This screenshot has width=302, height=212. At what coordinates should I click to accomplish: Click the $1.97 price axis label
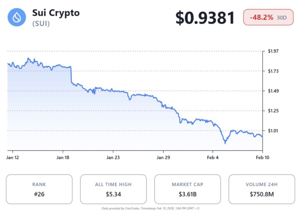(x=273, y=51)
